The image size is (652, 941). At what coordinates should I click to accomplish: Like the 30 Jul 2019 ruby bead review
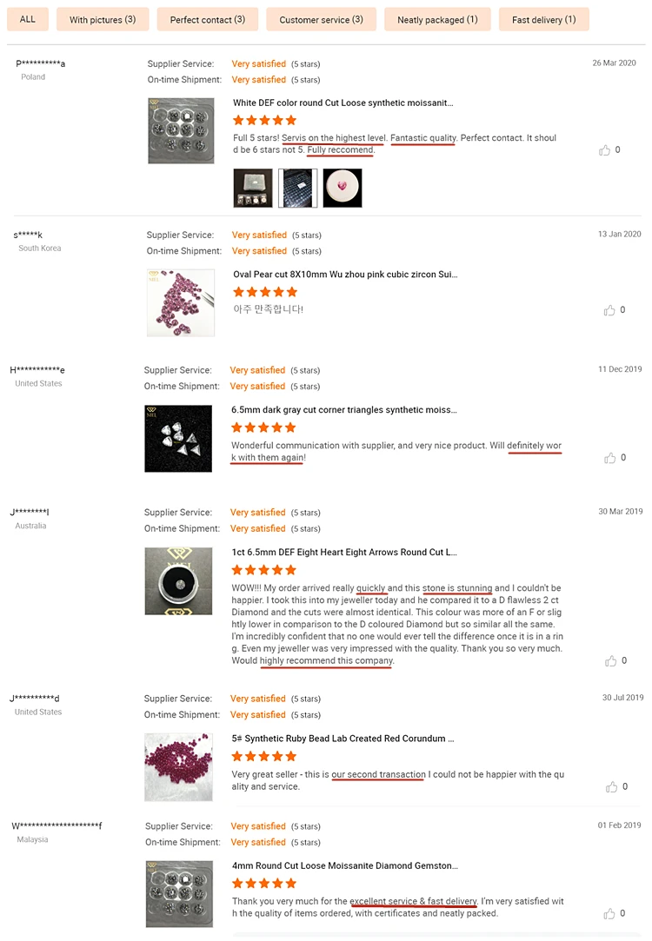tap(609, 787)
